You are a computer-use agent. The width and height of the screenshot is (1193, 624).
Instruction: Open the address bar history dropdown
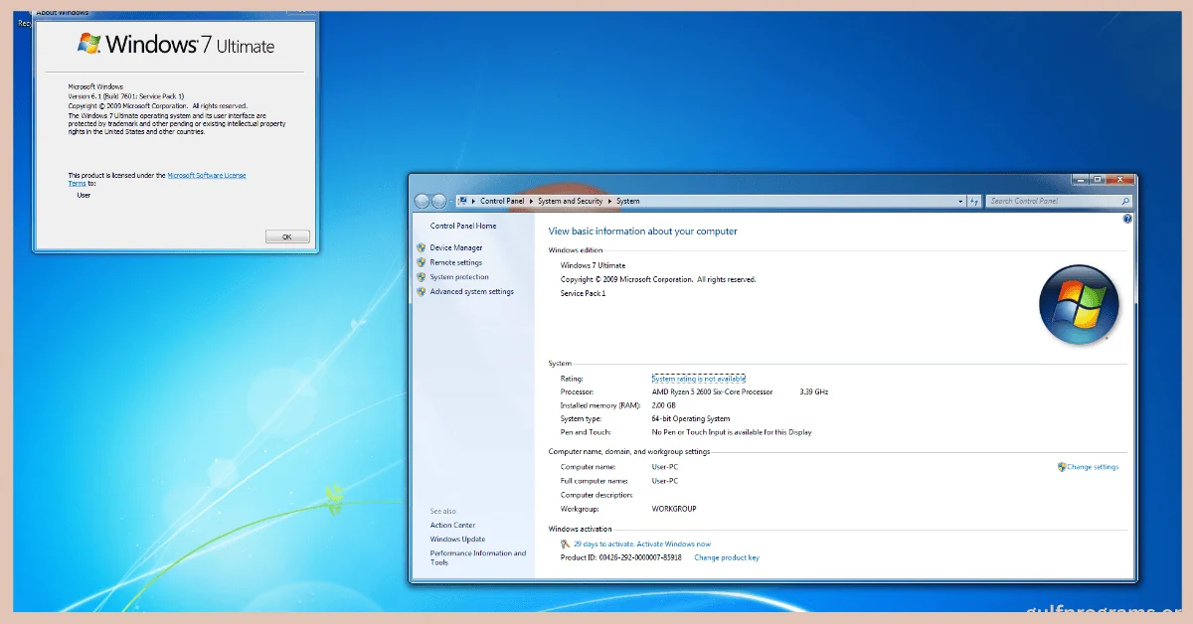pyautogui.click(x=961, y=201)
